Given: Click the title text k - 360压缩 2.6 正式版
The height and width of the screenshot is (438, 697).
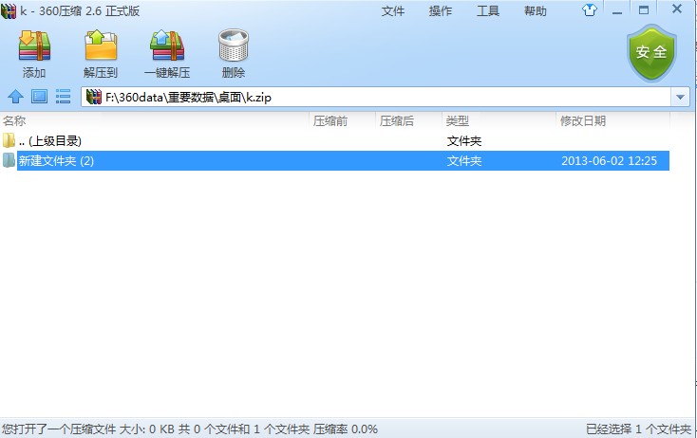Looking at the screenshot, I should click(80, 11).
